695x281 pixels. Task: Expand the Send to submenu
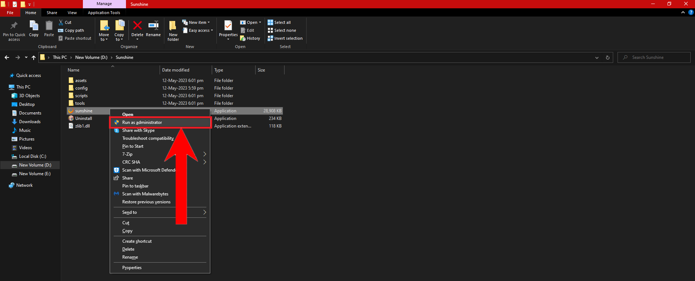tap(160, 212)
